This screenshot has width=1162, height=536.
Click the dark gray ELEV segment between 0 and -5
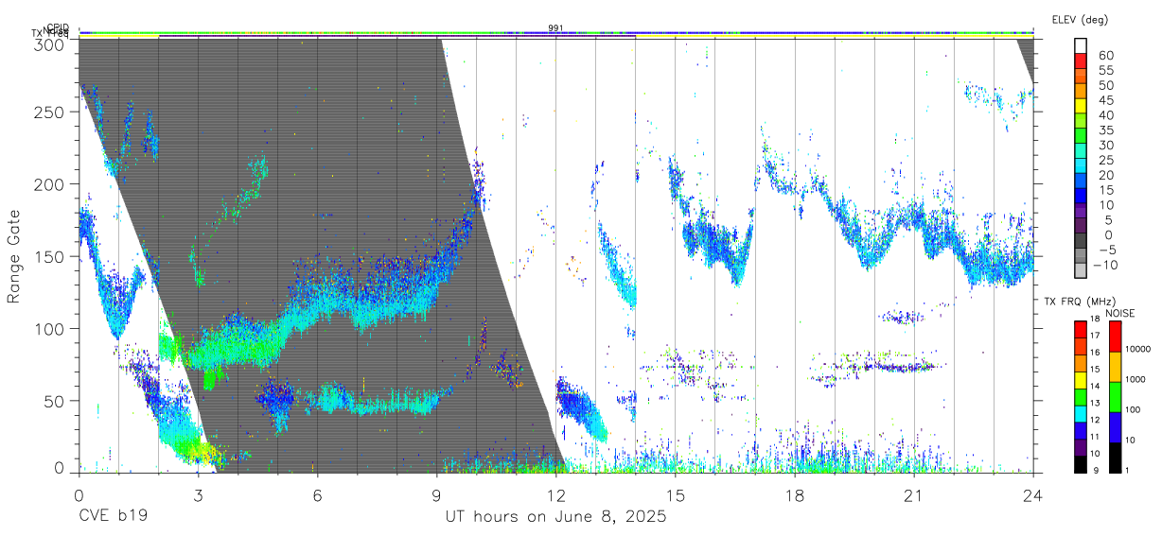coord(1081,242)
